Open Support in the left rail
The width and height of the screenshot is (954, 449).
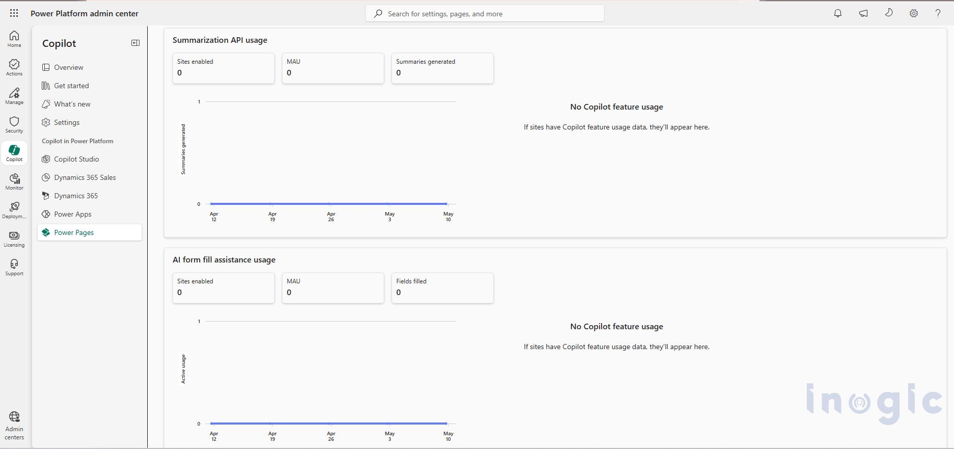click(x=14, y=267)
